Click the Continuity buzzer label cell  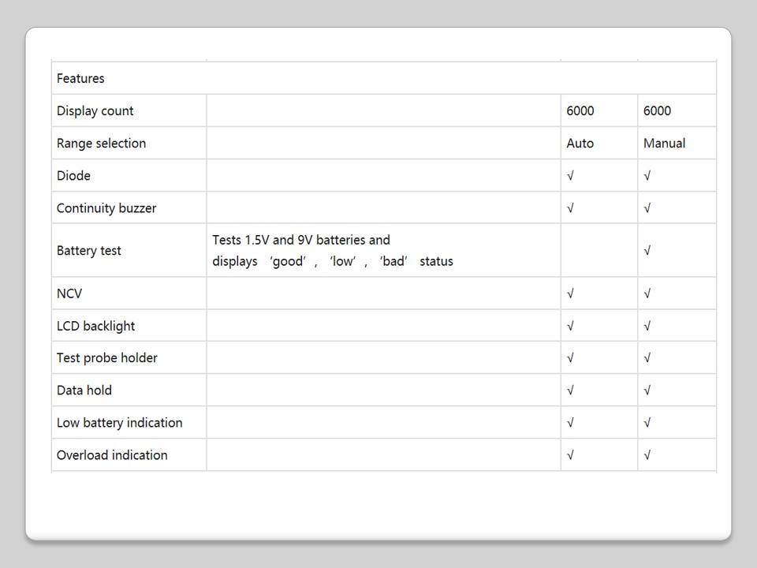(106, 207)
